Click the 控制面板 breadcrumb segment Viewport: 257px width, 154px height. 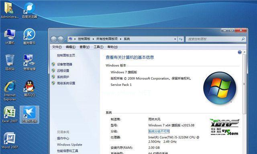pyautogui.click(x=84, y=39)
